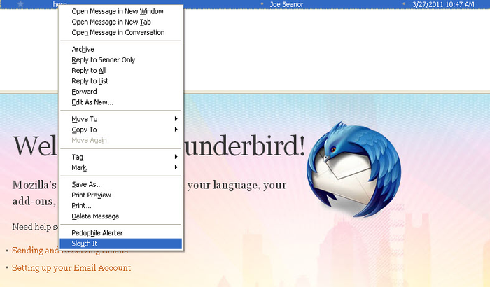Image resolution: width=490 pixels, height=287 pixels.
Task: Select Reply to List
Action: click(120, 81)
